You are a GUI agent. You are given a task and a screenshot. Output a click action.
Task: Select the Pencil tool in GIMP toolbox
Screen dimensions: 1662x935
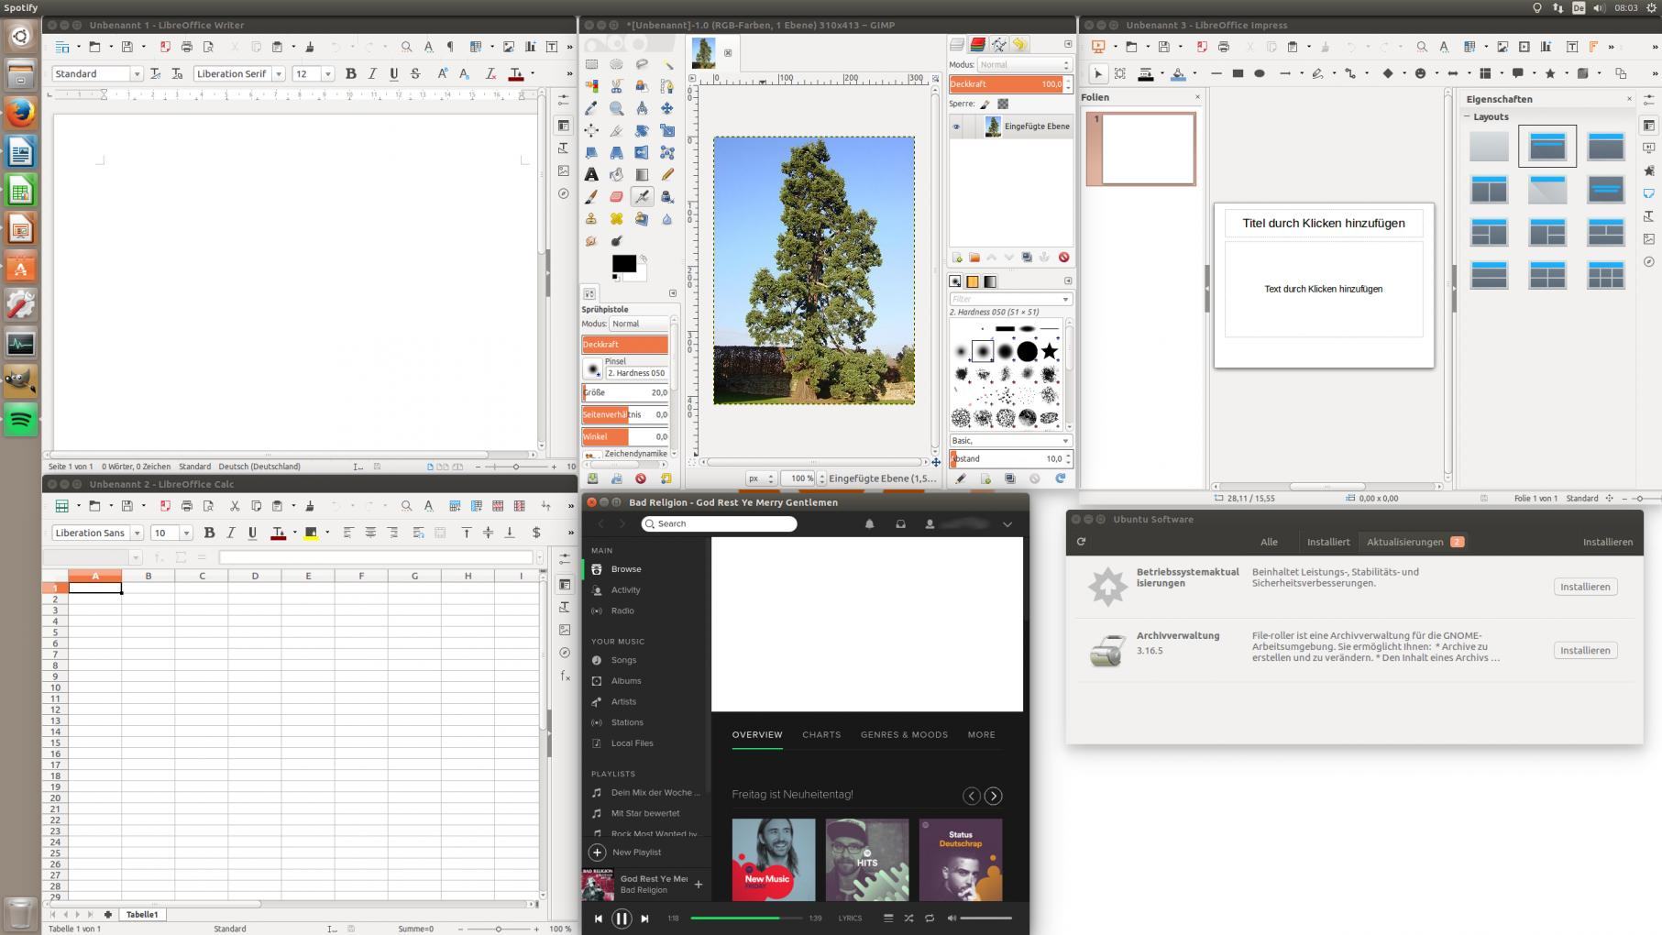click(x=666, y=174)
